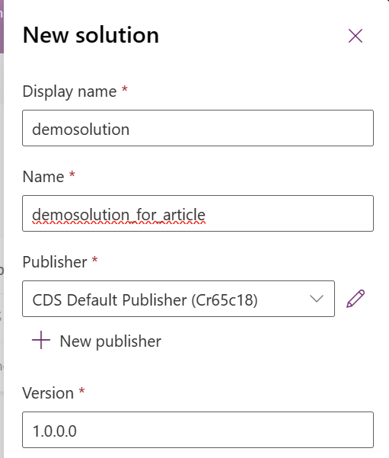The image size is (389, 458).
Task: Click the 1.0.0.0 version value
Action: (x=55, y=431)
